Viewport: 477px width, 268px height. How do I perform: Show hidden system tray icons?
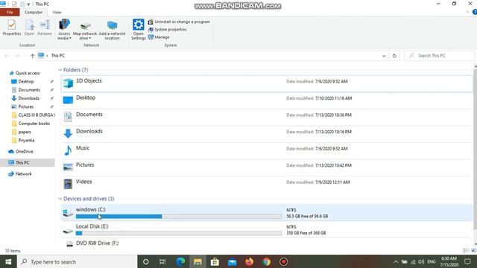[396, 261]
